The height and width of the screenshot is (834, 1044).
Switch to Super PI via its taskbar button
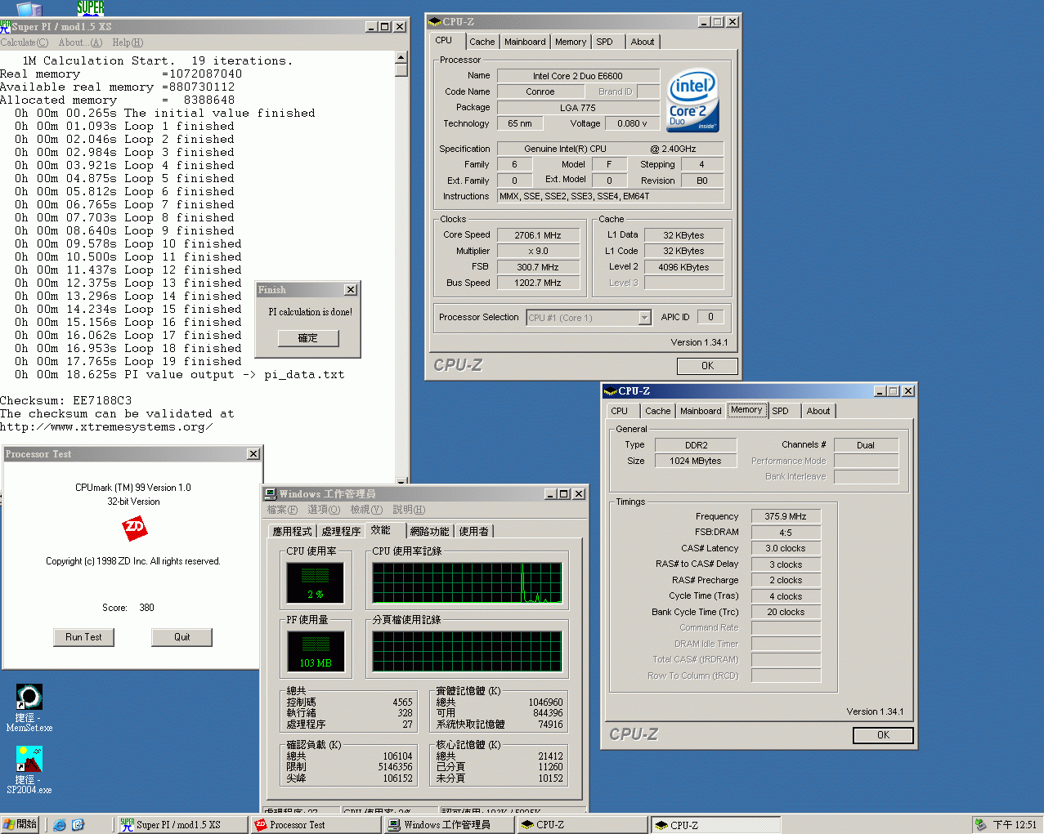181,825
